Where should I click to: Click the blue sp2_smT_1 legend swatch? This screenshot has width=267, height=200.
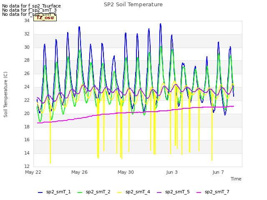[40, 192]
